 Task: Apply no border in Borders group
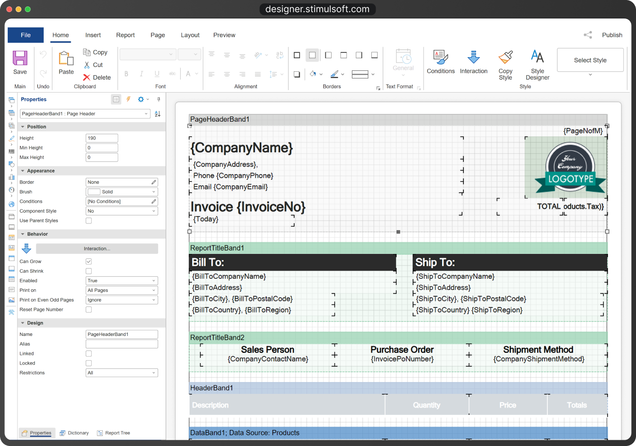(x=312, y=55)
